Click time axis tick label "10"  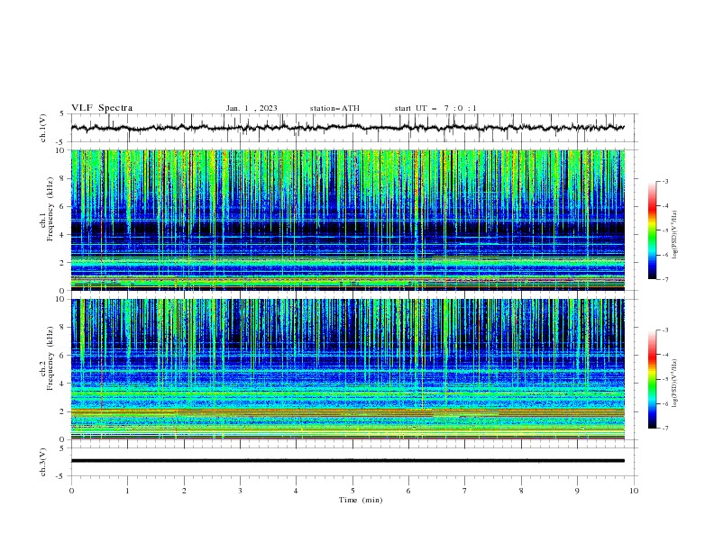tap(634, 491)
